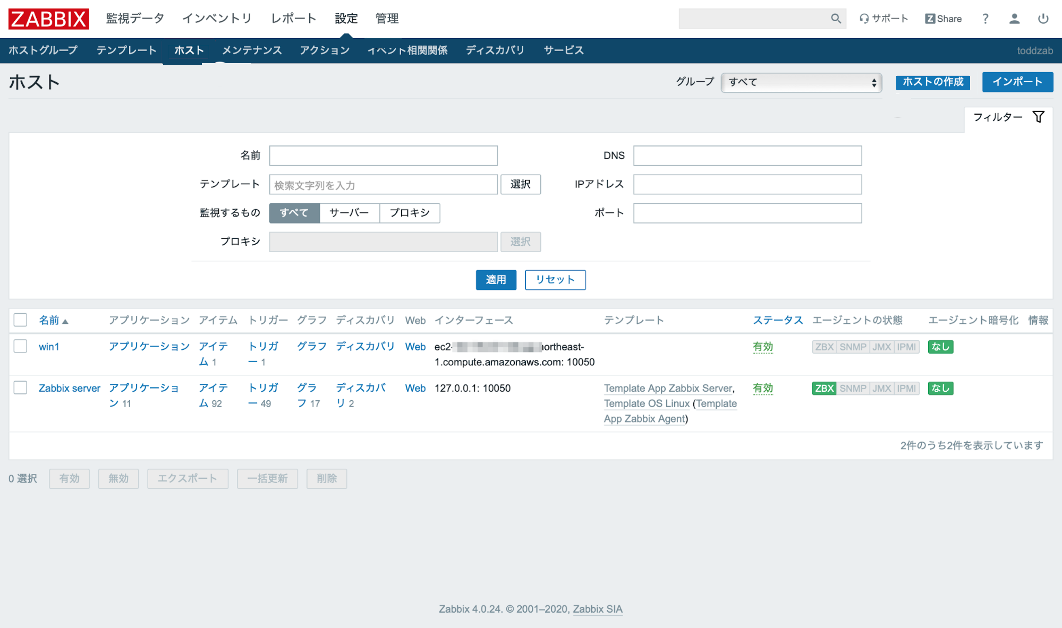1062x628 pixels.
Task: Toggle 有効 status for win1
Action: tap(763, 347)
